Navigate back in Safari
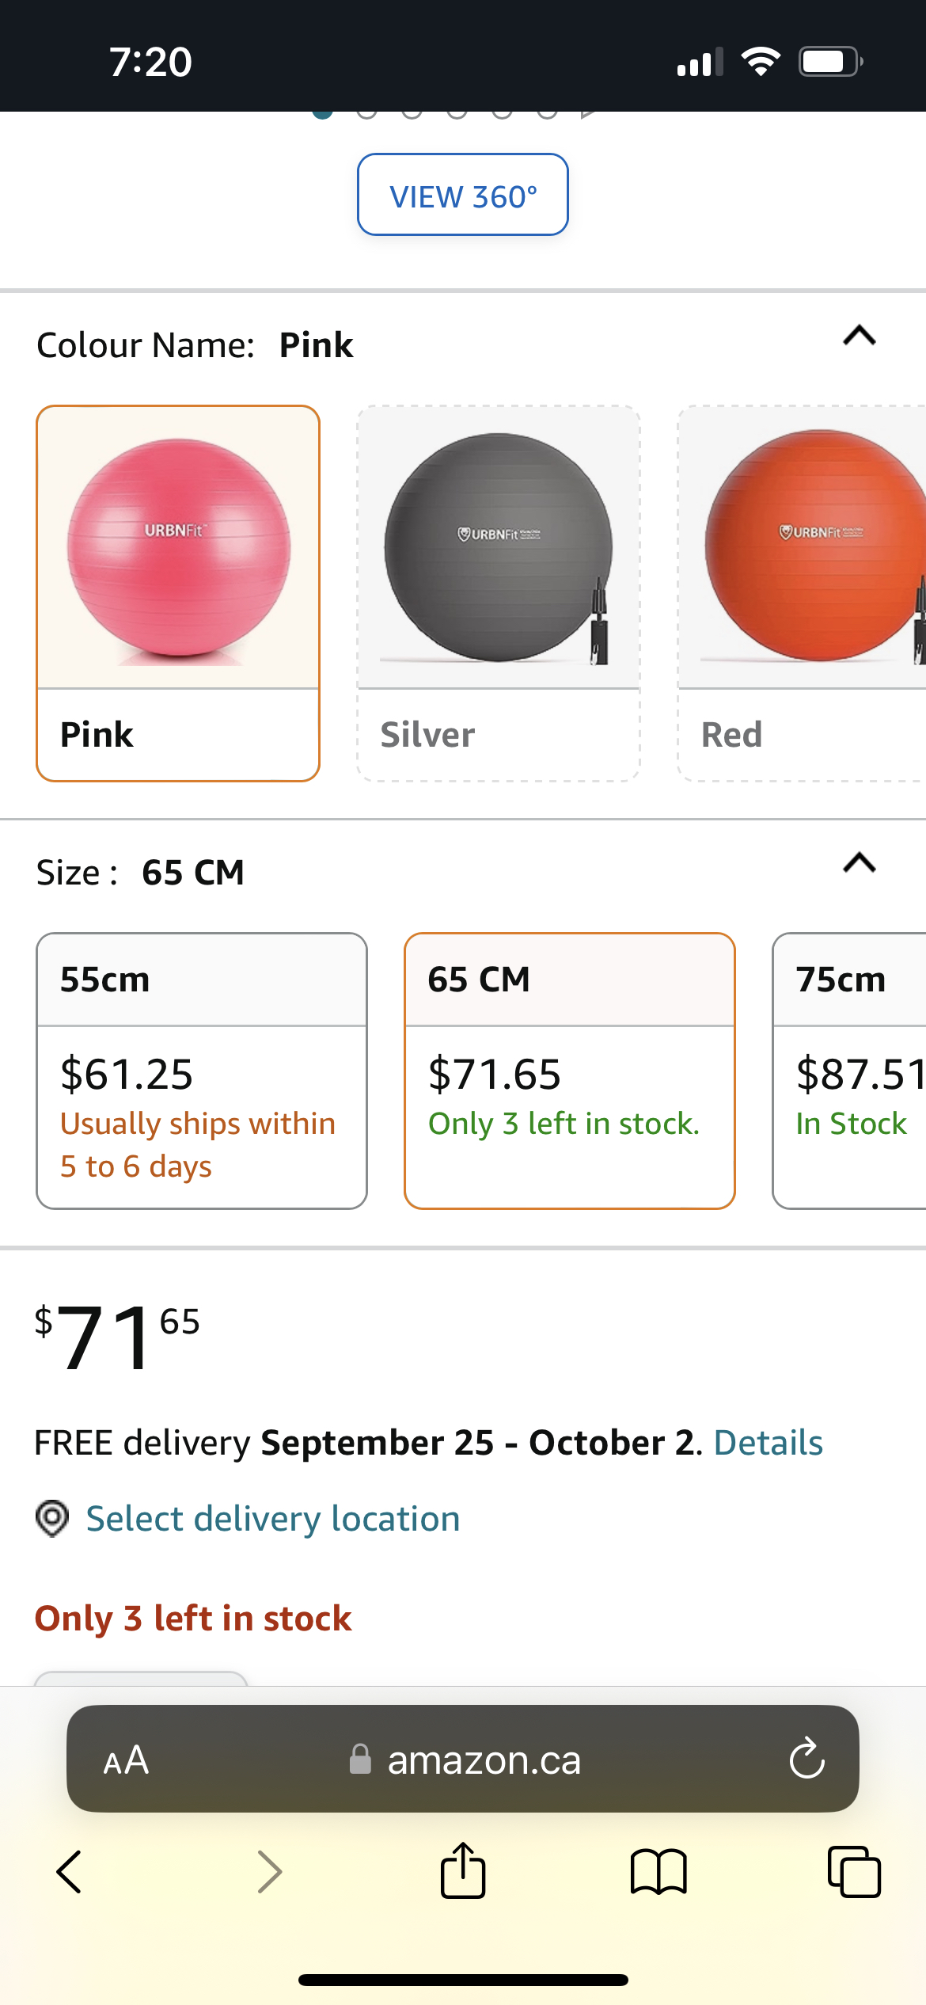The image size is (926, 2005). (69, 1872)
